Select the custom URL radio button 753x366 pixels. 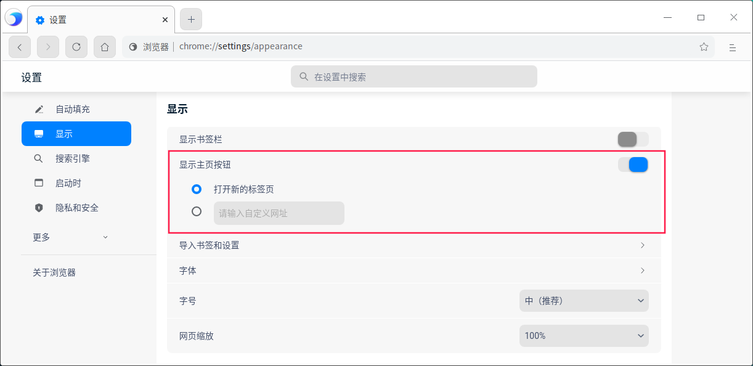[x=197, y=211]
